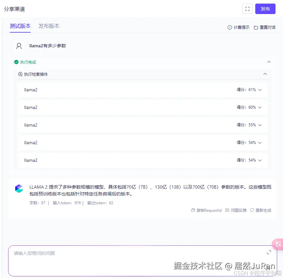Image resolution: width=283 pixels, height=278 pixels.
Task: Open 问题反馈 feedback
Action: [236, 210]
